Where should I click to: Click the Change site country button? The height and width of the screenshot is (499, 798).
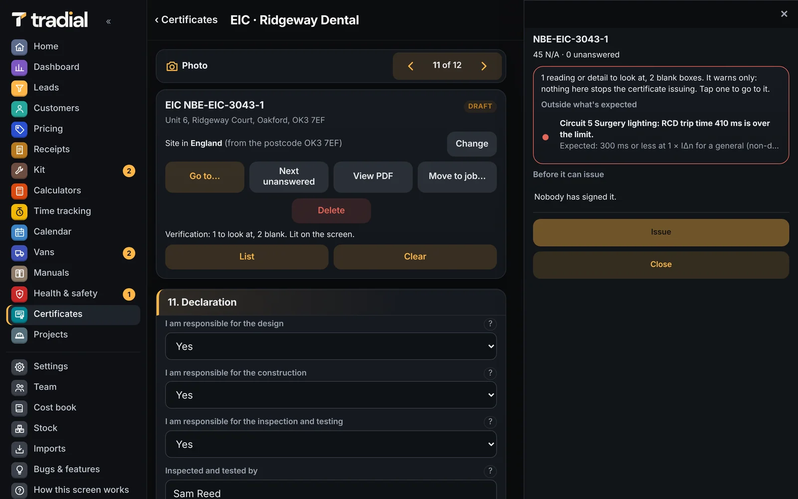coord(472,144)
